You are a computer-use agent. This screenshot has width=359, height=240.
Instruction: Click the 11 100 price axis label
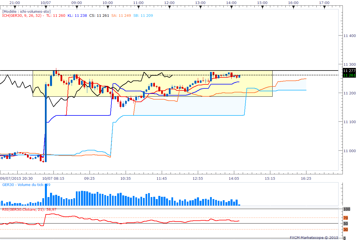(350, 122)
